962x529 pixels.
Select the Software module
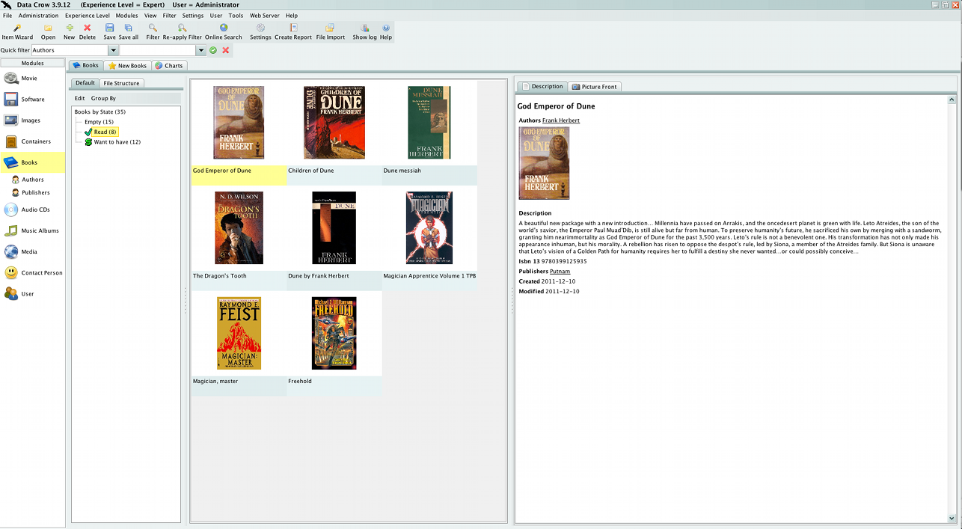point(32,100)
